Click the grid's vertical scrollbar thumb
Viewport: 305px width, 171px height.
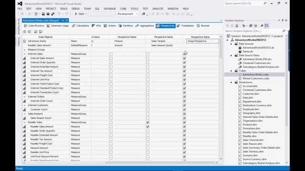point(221,48)
